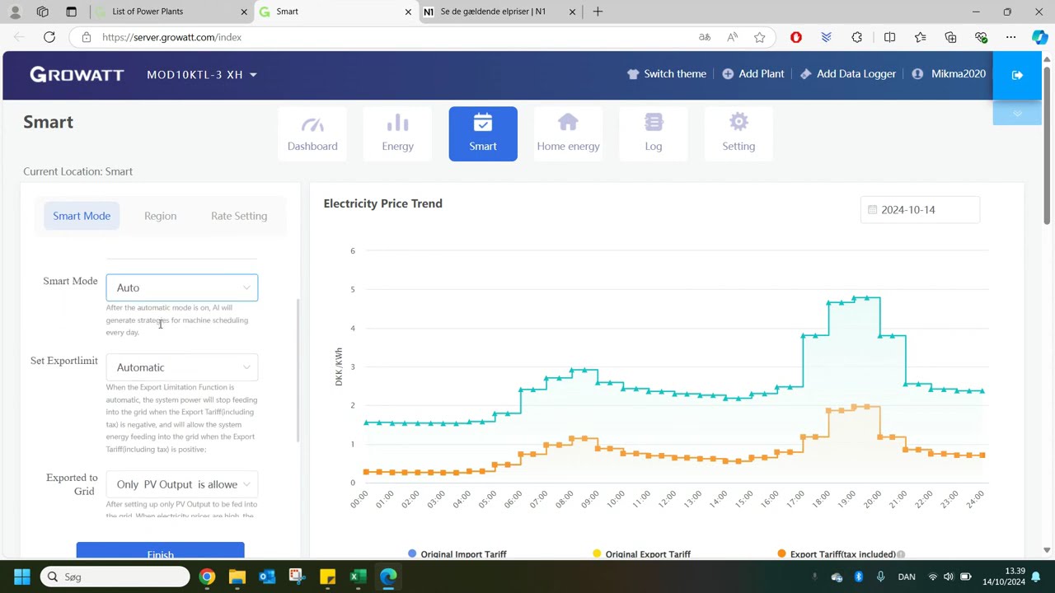Open Collections icon

[x=950, y=37]
